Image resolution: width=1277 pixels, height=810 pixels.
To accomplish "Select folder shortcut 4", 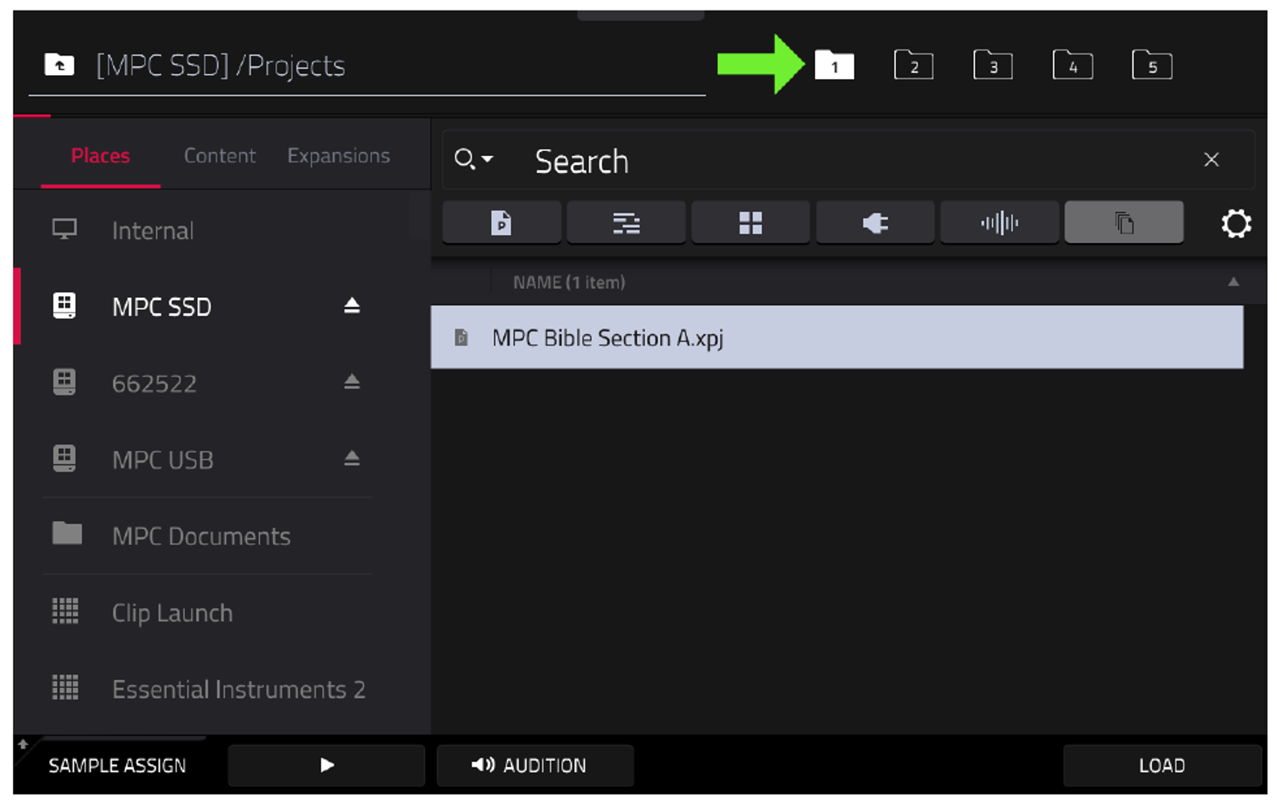I will pyautogui.click(x=1073, y=65).
